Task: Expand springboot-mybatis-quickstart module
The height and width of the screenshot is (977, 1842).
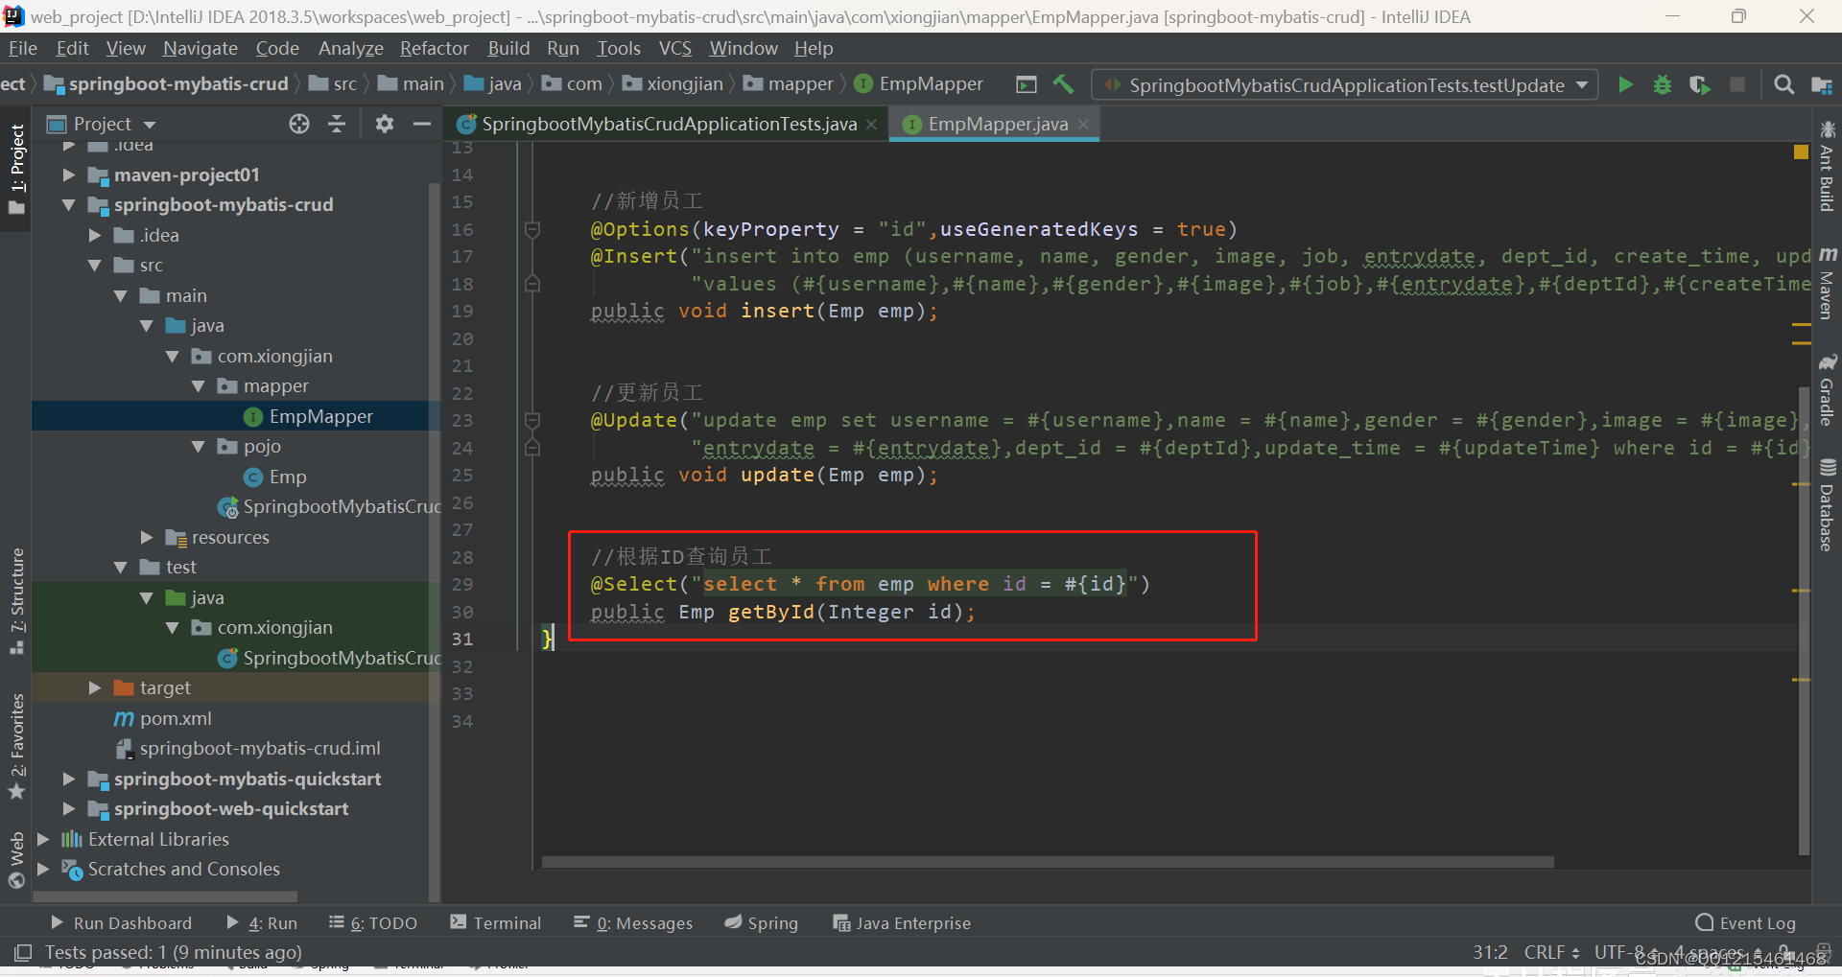Action: pos(68,779)
